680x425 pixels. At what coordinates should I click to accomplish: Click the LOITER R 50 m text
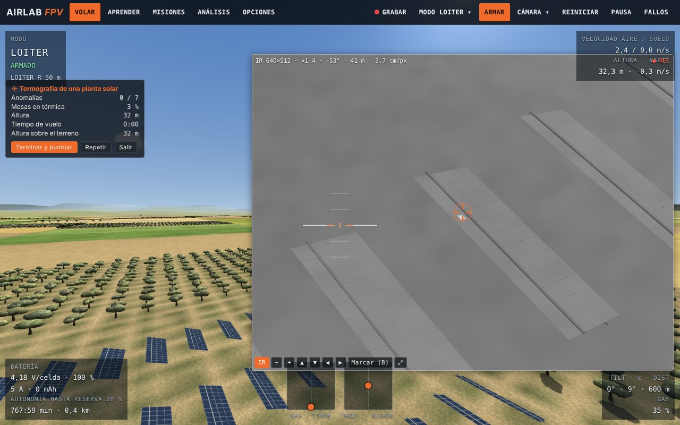click(36, 77)
